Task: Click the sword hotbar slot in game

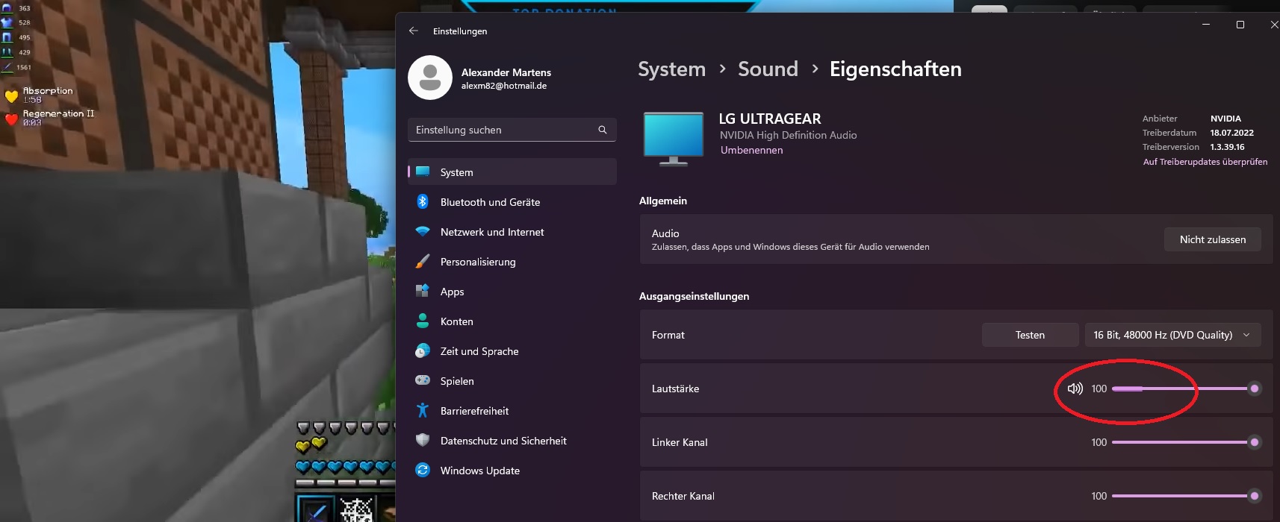Action: [x=316, y=510]
